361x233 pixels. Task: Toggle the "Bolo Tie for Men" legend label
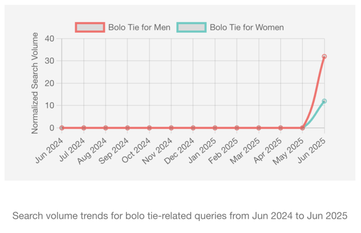click(139, 27)
